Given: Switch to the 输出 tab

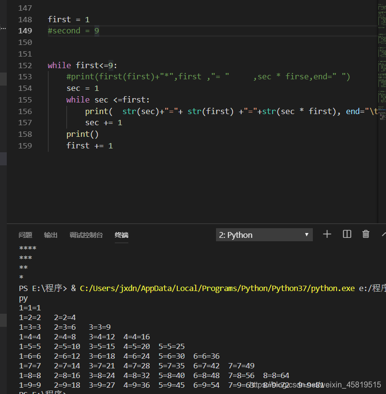Looking at the screenshot, I should 50,235.
